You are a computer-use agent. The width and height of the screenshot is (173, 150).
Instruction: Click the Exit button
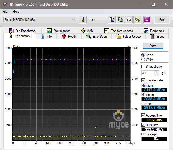[162, 20]
